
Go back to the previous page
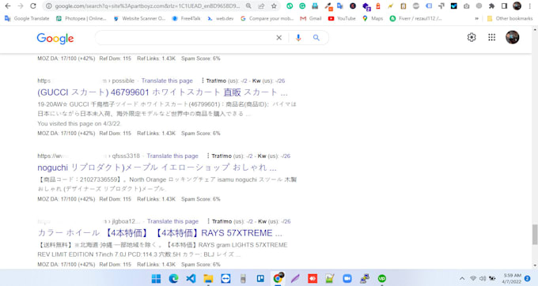[x=8, y=6]
